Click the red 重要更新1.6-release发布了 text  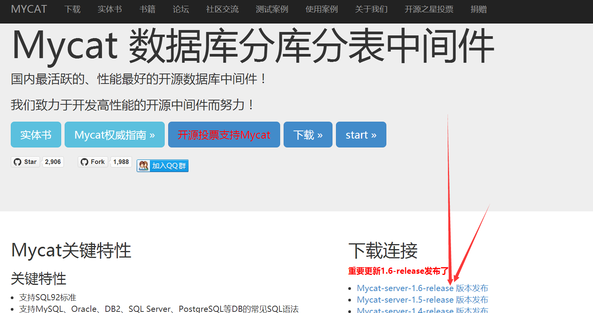[398, 271]
